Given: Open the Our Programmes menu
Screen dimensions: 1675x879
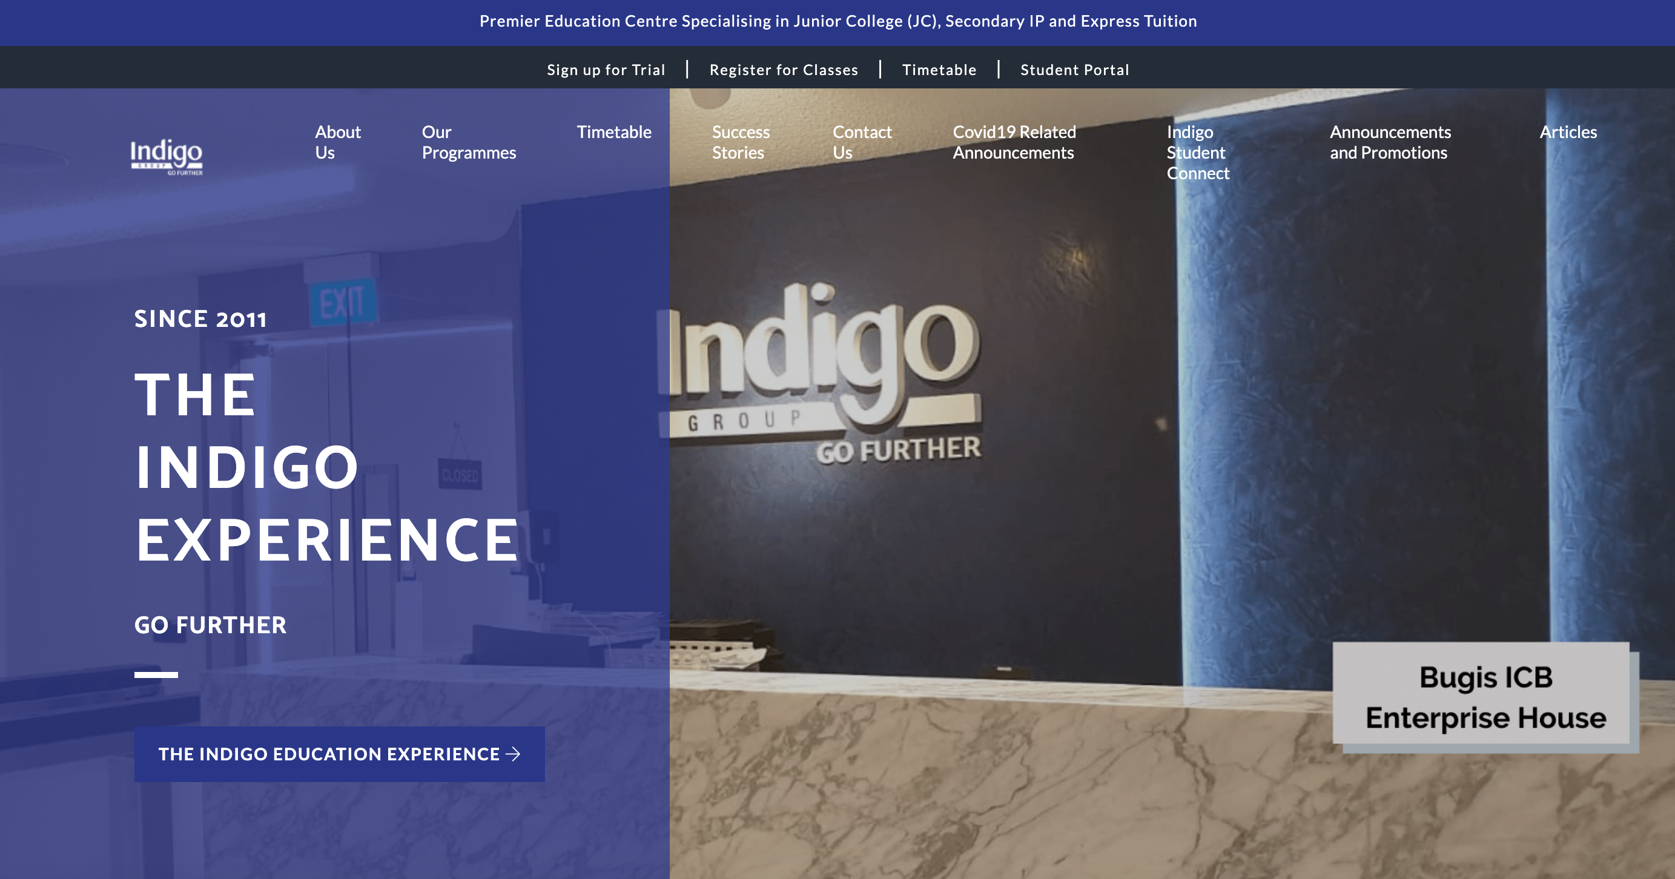Looking at the screenshot, I should coord(468,142).
